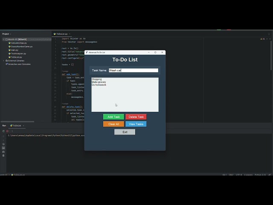Click the delete_task function definition
Image resolution: width=273 pixels, height=205 pixels.
click(72, 107)
